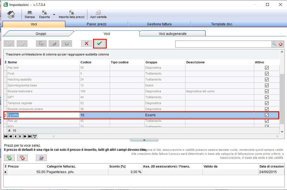This screenshot has width=287, height=190.
Task: Click the 50,00 price cell
Action: point(26,172)
